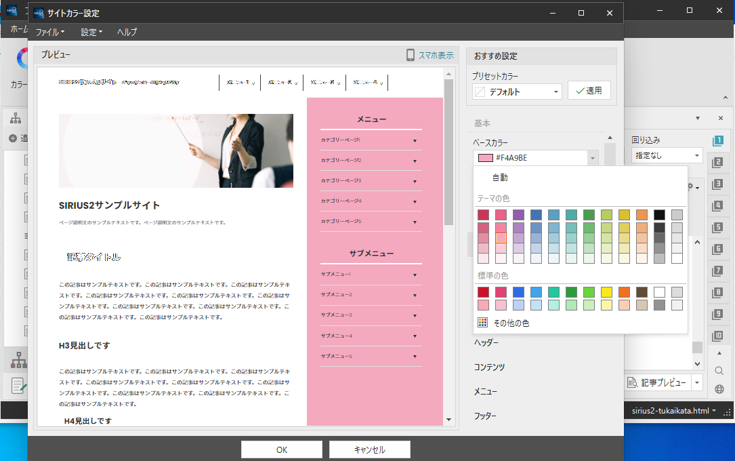Open その他の色 more colors grid icon
Image resolution: width=735 pixels, height=461 pixels.
click(x=482, y=323)
